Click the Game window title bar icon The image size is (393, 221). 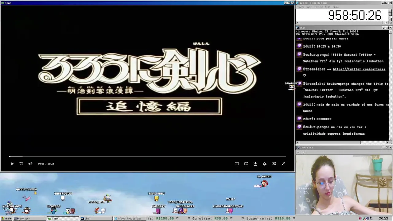point(2,3)
